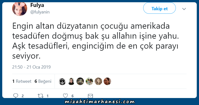The image size is (199, 105).
Task: Open the tweet options chevron menu
Action: 184,9
